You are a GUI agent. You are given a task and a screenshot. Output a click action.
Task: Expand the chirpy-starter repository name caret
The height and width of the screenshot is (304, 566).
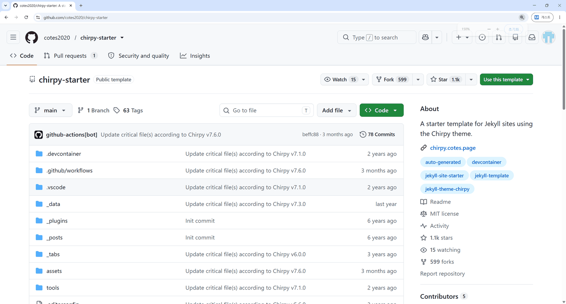coord(122,38)
